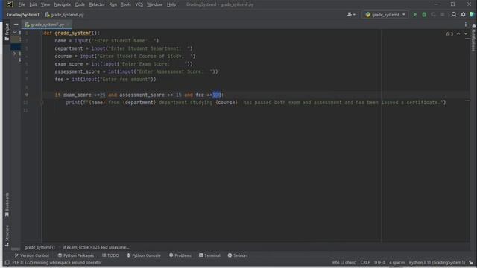The width and height of the screenshot is (477, 268).
Task: Open Bookmarks tool window sidebar
Action: [x=7, y=205]
